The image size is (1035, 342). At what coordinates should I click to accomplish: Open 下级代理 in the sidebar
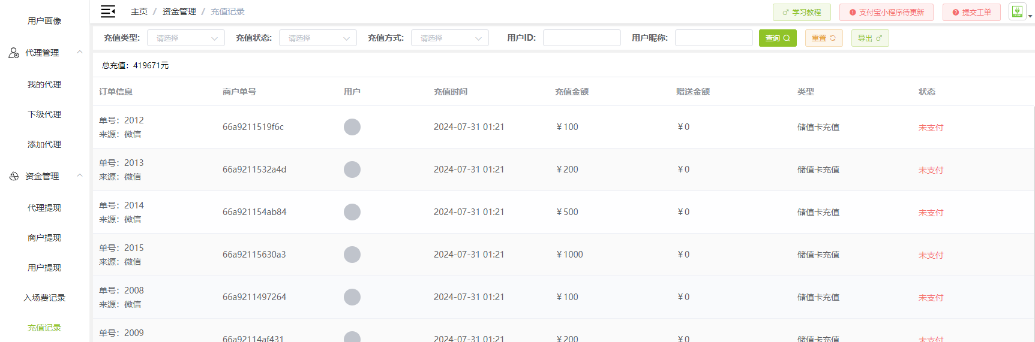click(x=44, y=114)
